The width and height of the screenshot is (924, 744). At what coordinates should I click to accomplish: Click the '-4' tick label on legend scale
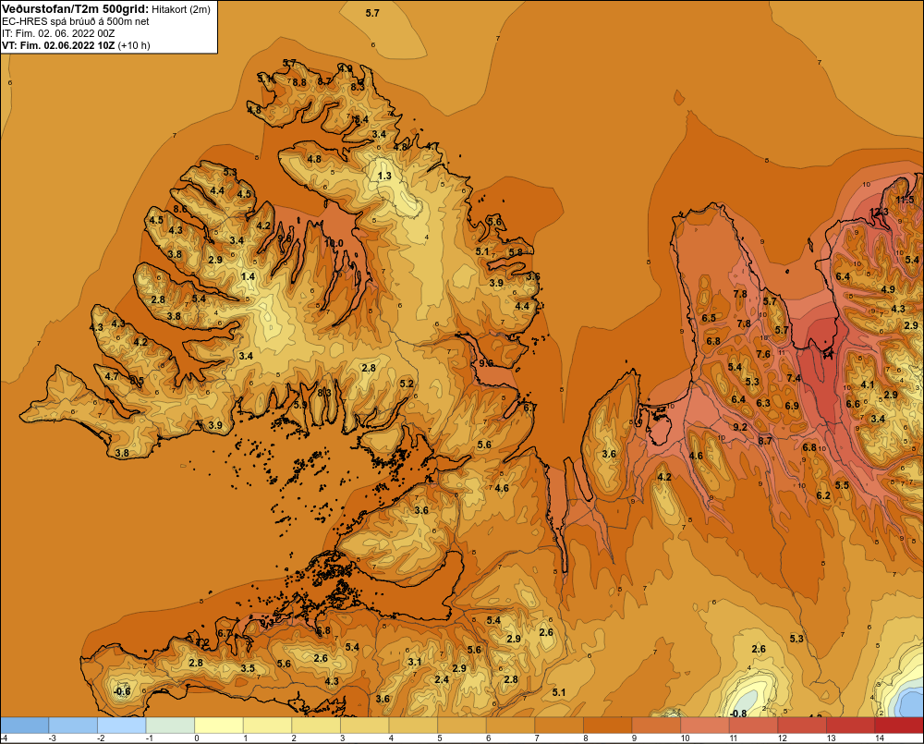pyautogui.click(x=4, y=738)
